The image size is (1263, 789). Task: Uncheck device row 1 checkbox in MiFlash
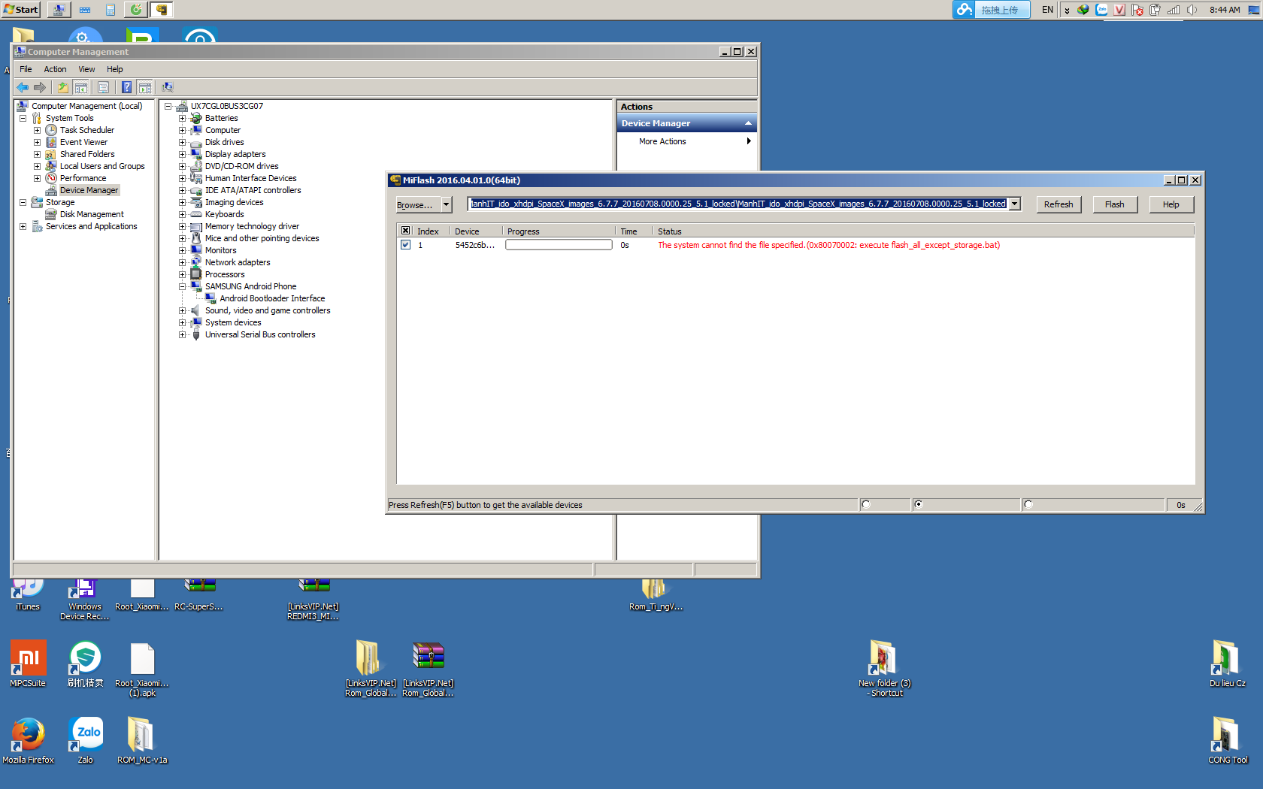pyautogui.click(x=406, y=245)
